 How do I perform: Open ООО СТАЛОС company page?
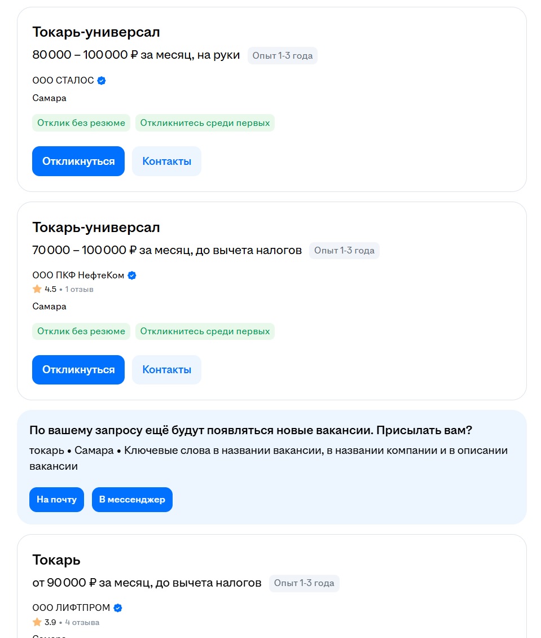click(63, 81)
